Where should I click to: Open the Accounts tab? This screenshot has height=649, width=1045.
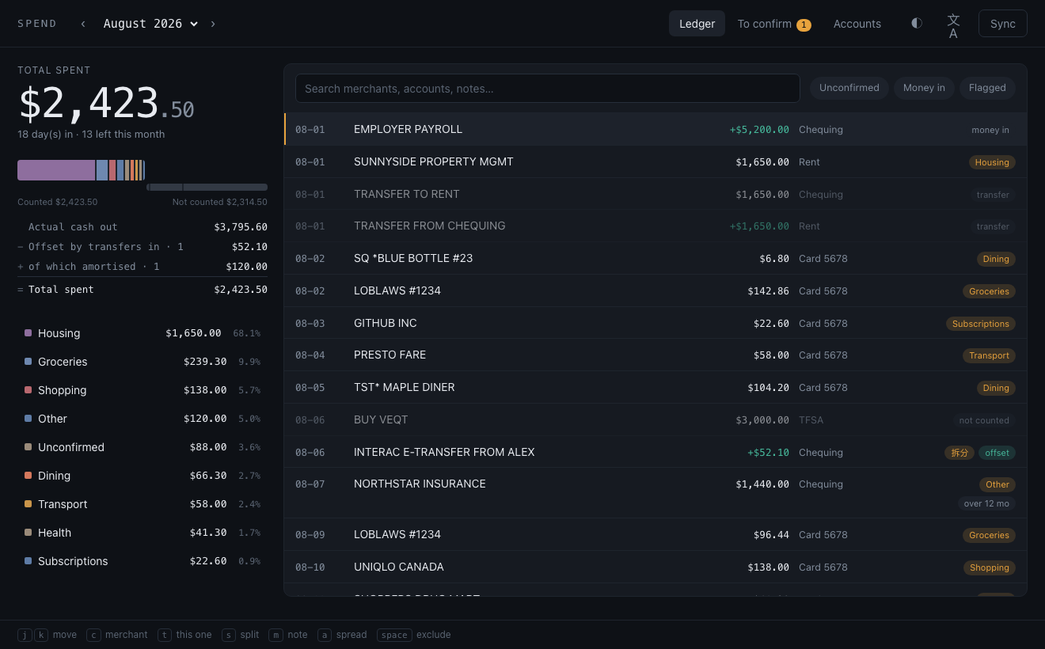coord(857,24)
